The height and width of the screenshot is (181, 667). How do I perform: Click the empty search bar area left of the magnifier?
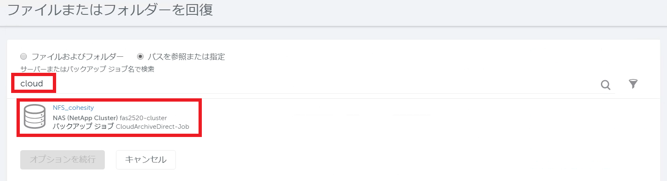click(x=326, y=84)
